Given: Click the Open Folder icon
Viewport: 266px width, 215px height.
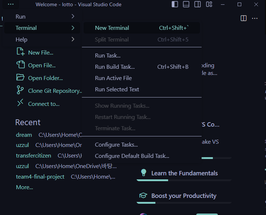Looking at the screenshot, I should (20, 77).
